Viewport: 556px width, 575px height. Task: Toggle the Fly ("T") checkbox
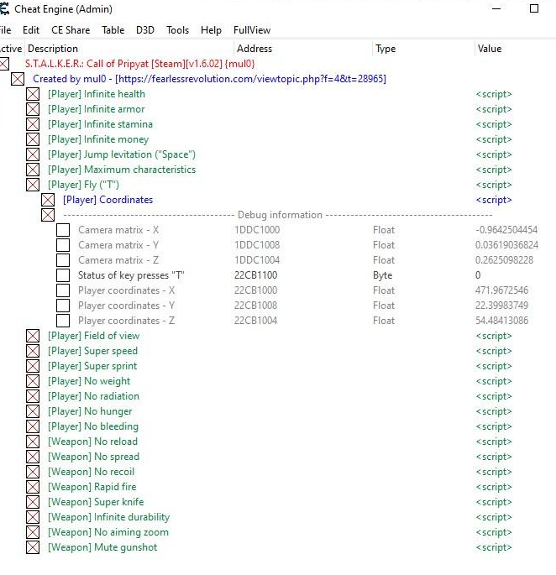coord(33,185)
